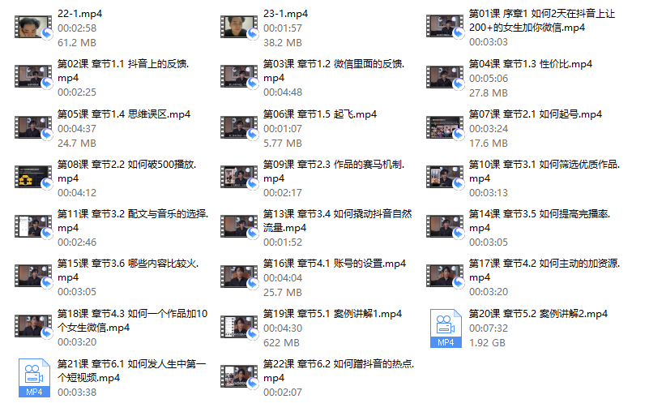Select file name 第06课 章节1.5 起飞.mp4
The width and height of the screenshot is (649, 412).
tap(320, 114)
